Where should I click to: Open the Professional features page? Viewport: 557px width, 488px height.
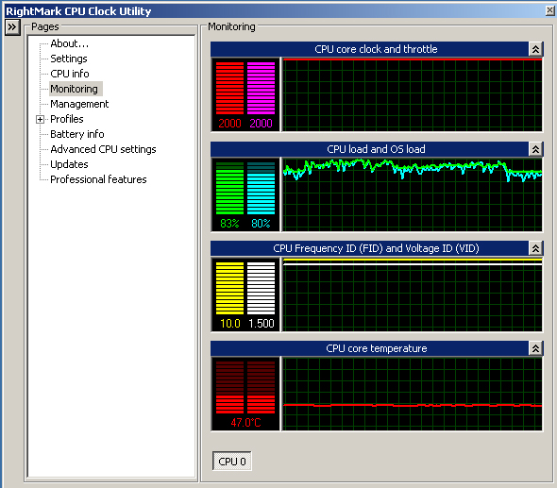coord(98,179)
